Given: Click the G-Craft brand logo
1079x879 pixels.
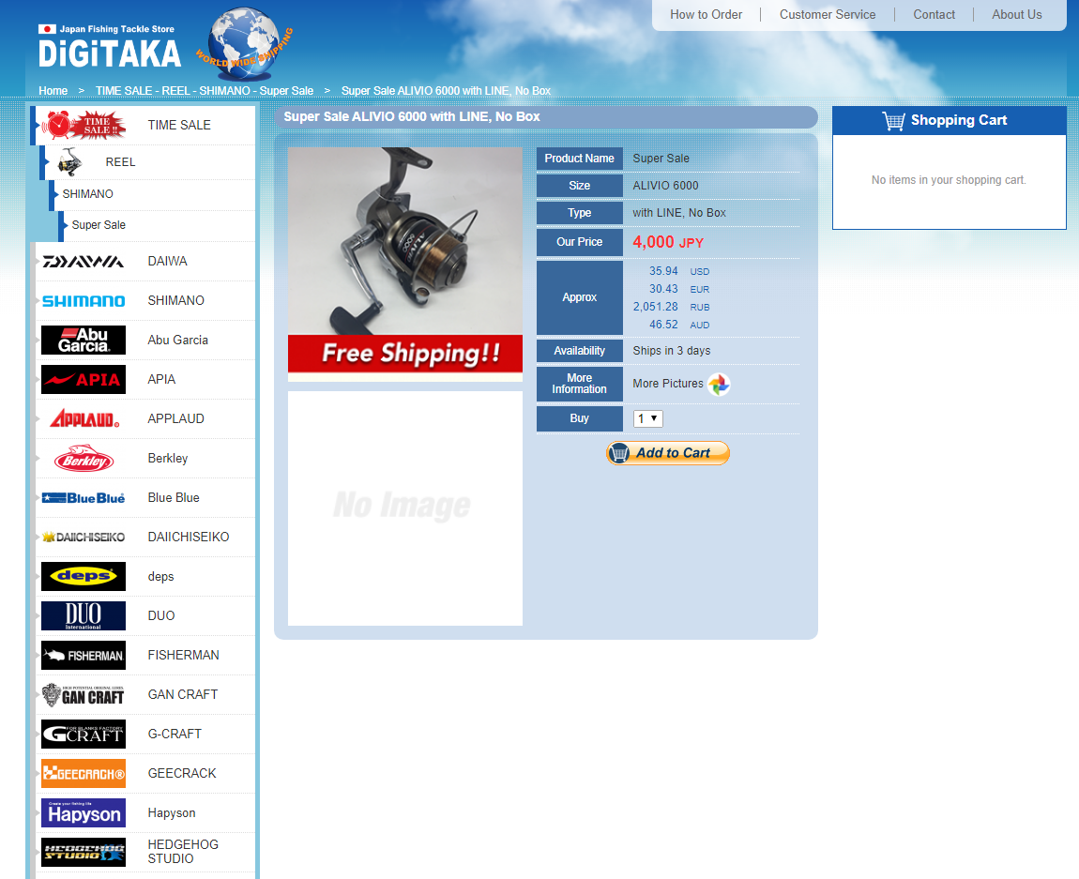Looking at the screenshot, I should point(84,734).
